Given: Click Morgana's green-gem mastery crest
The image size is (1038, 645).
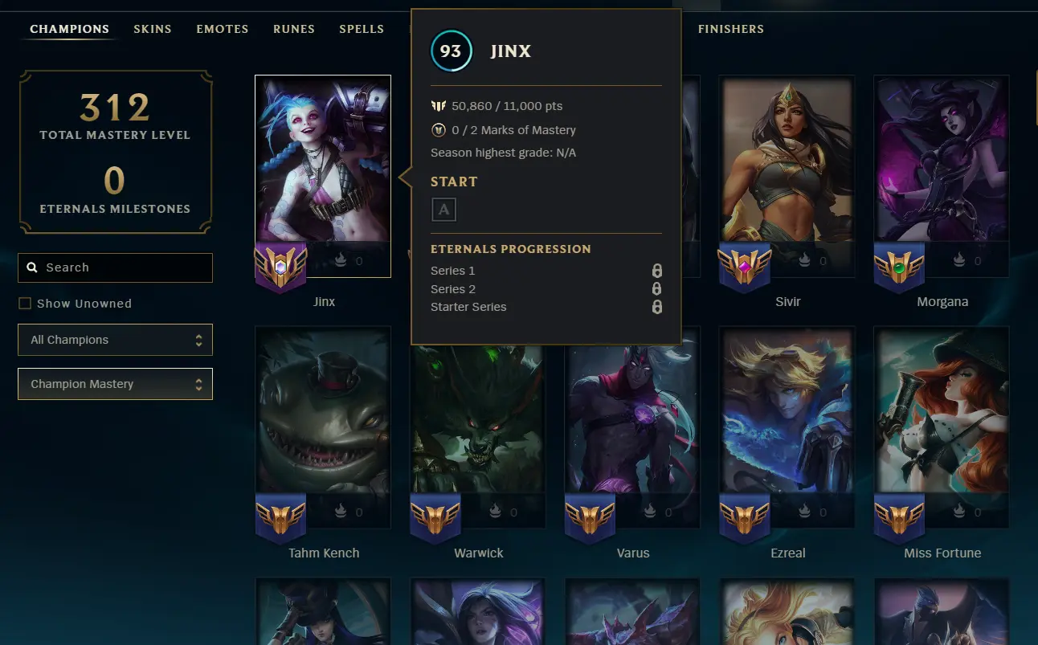Looking at the screenshot, I should point(899,267).
